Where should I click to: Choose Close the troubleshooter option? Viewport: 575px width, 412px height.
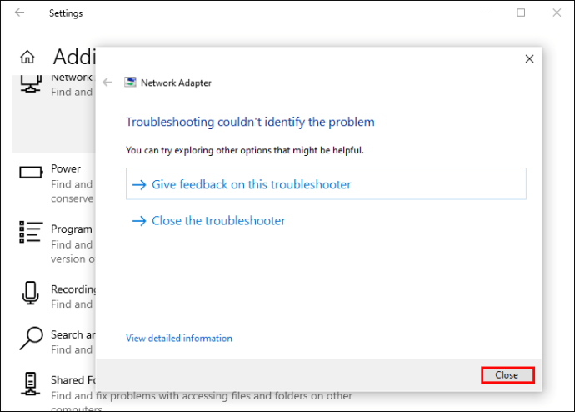coord(218,221)
